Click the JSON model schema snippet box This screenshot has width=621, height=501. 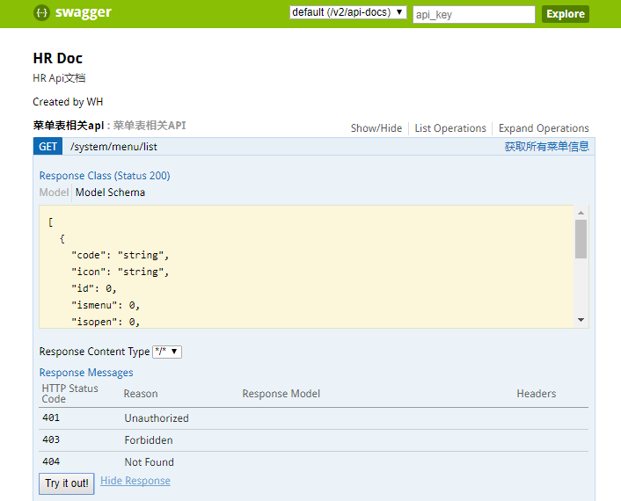pos(306,266)
